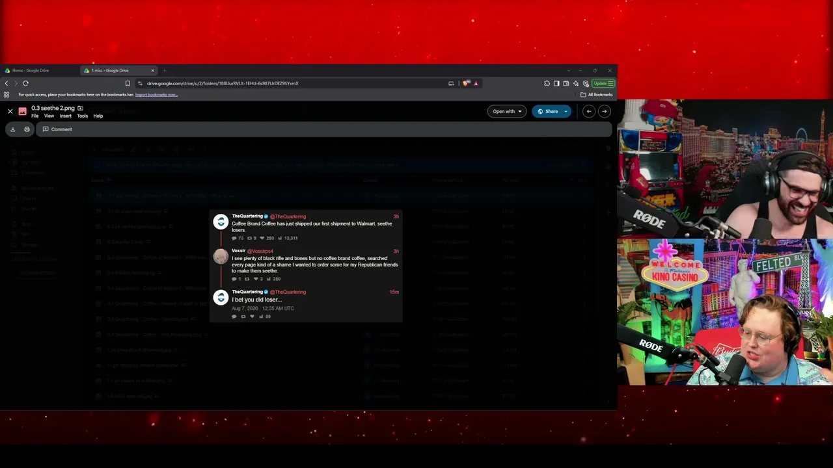Click the Vossir avatar in tweet image
833x468 pixels.
(221, 257)
